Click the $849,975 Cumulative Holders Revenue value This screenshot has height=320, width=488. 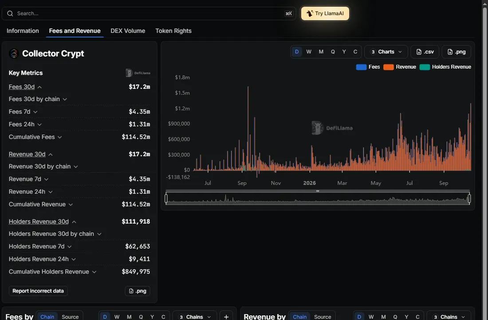[136, 272]
